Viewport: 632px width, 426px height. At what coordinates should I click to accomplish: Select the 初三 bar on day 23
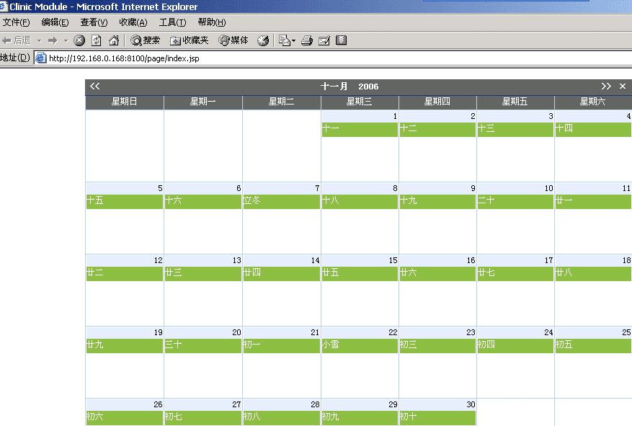(x=437, y=345)
